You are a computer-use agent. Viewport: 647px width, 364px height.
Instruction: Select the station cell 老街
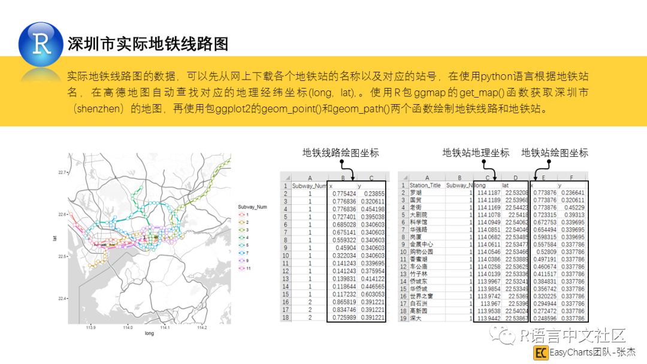click(427, 207)
